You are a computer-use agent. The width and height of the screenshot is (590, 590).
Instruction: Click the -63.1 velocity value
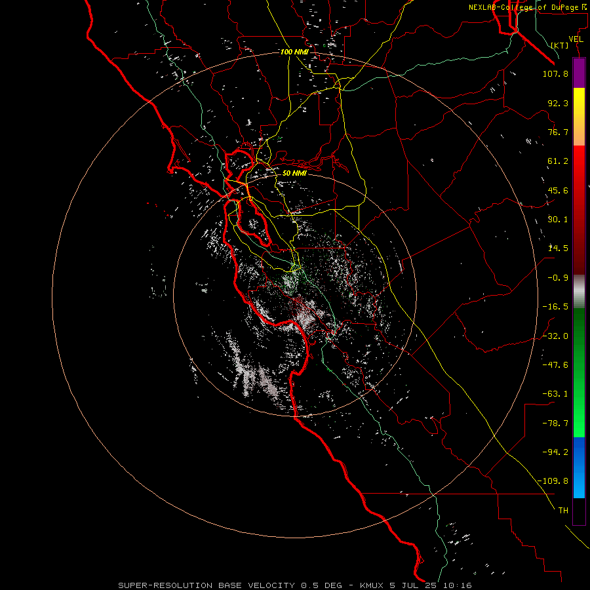tap(555, 394)
